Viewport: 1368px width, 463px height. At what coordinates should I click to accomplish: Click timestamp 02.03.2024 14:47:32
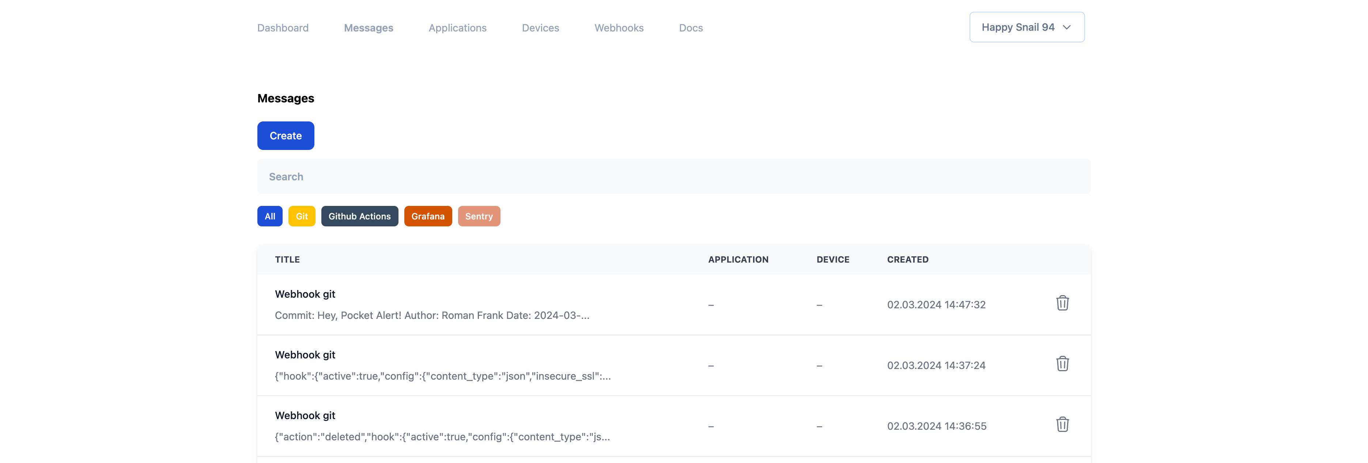coord(936,305)
